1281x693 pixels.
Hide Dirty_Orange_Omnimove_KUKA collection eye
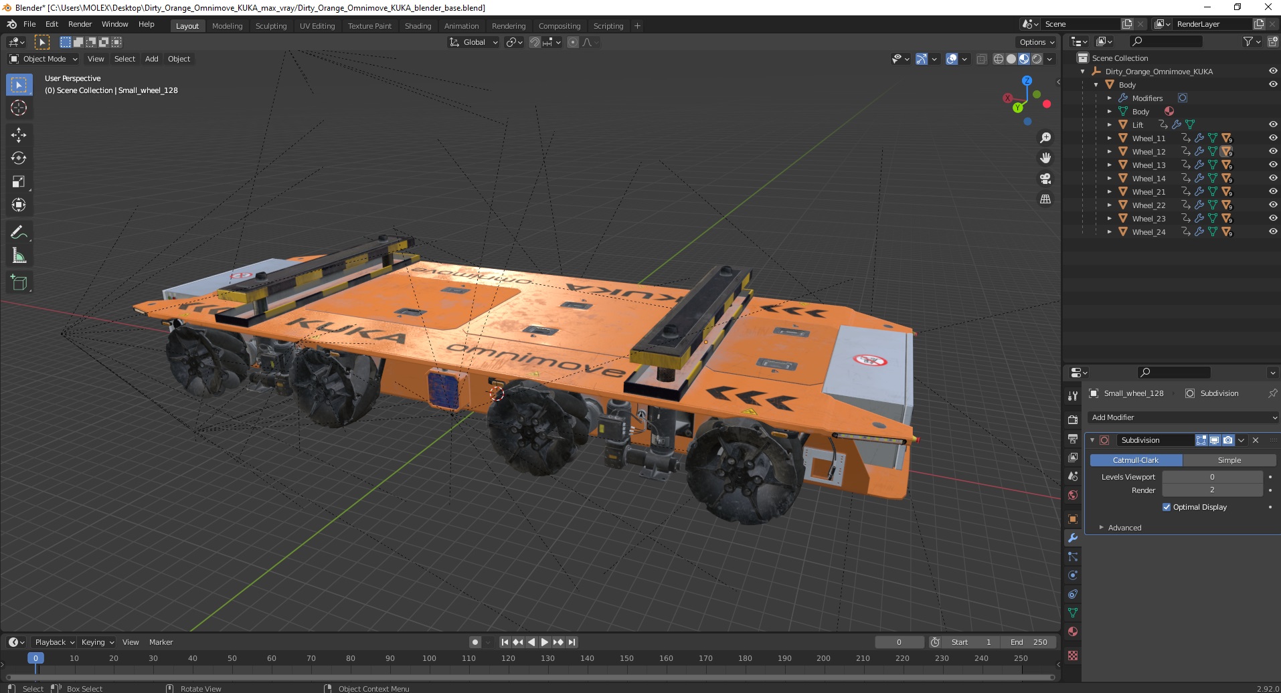[x=1272, y=71]
